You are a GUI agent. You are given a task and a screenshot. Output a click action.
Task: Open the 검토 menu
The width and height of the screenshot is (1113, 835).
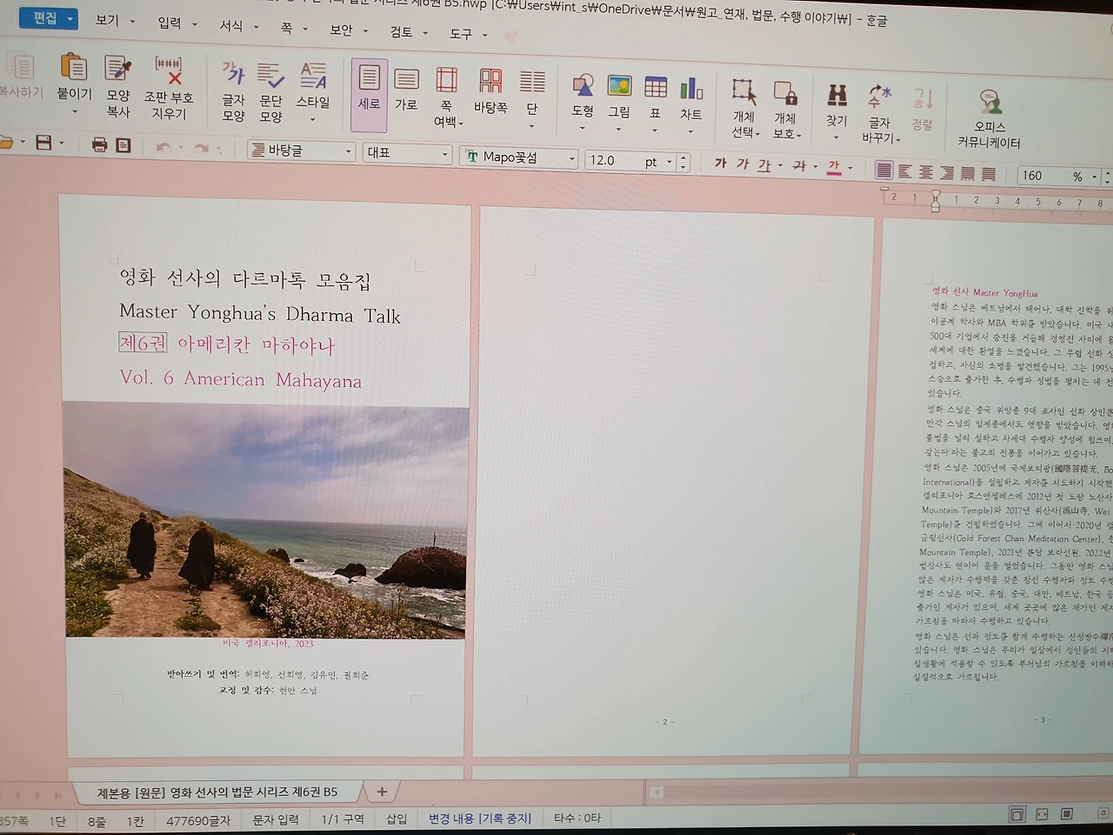401,32
